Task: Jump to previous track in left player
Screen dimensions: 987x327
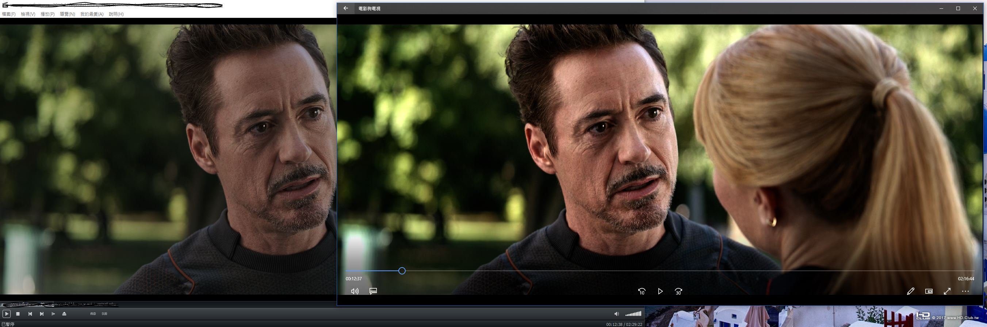Action: 30,313
